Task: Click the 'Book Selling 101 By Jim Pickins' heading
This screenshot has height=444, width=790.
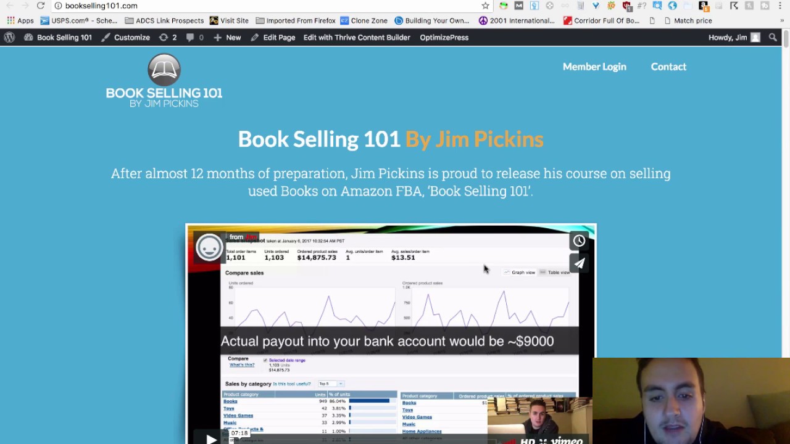Action: 391,139
